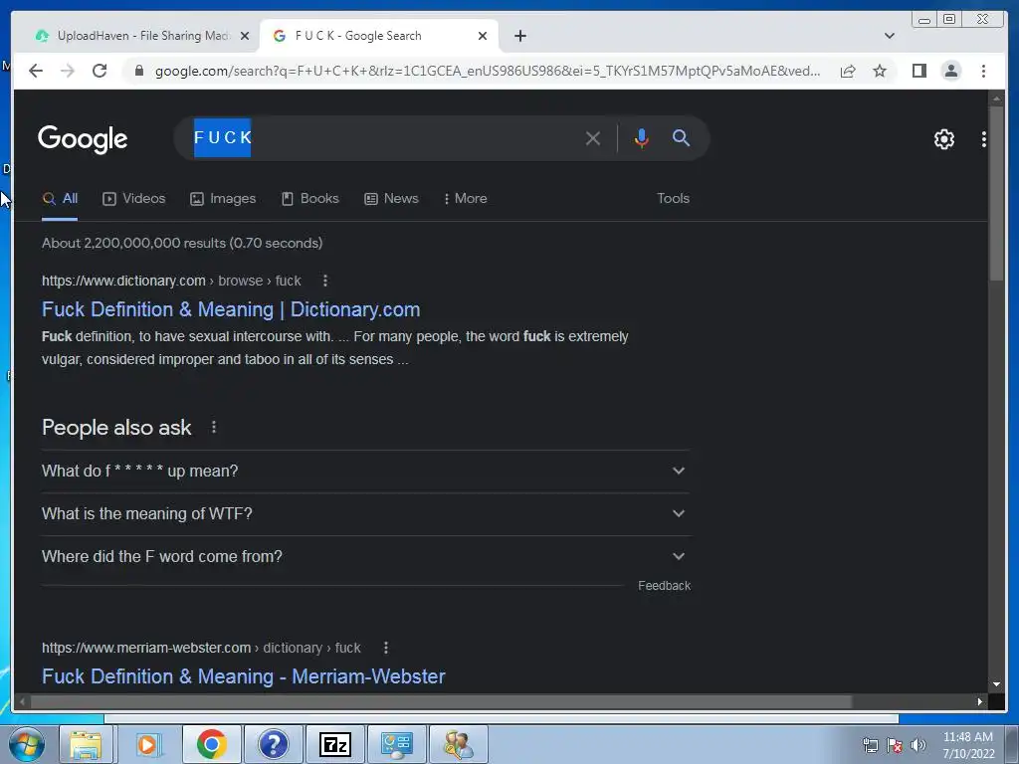Open Google apps dots beside settings gear

[984, 139]
